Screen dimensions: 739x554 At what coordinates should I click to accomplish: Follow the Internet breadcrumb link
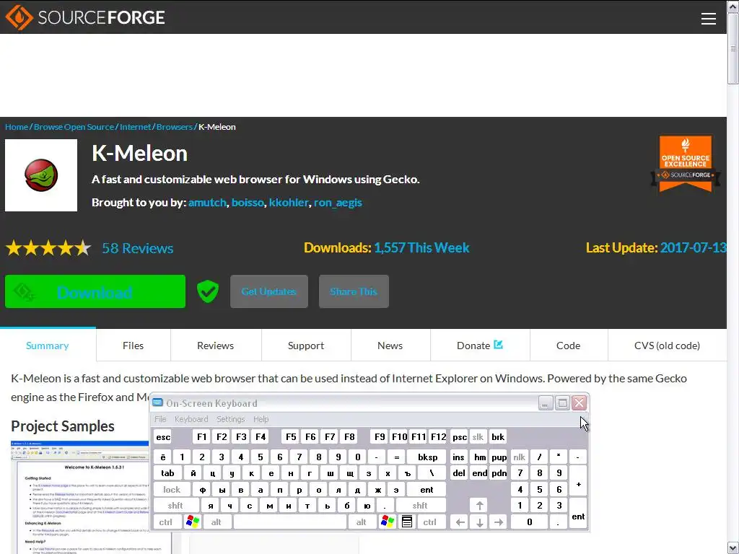tap(135, 127)
